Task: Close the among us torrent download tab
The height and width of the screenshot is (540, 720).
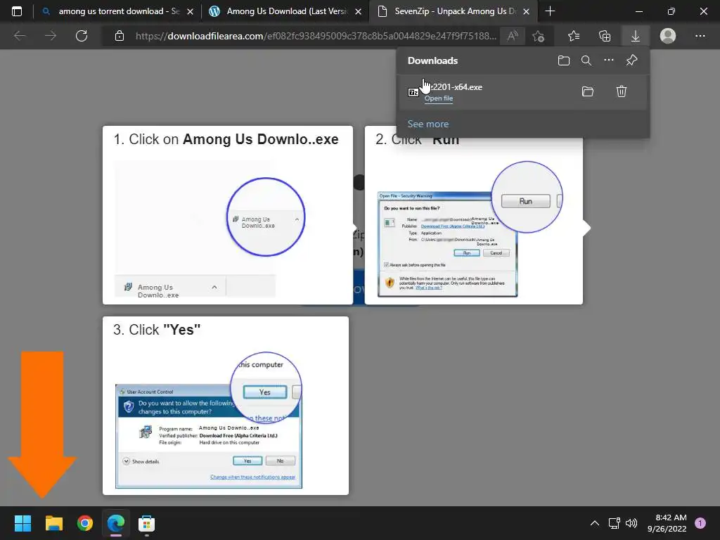Action: point(190,11)
